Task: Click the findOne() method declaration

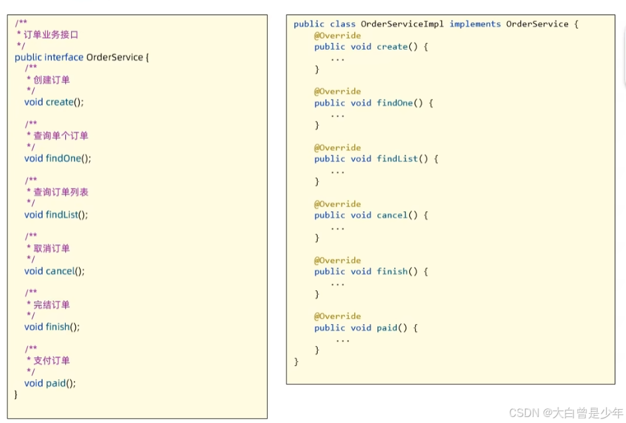Action: click(x=59, y=158)
